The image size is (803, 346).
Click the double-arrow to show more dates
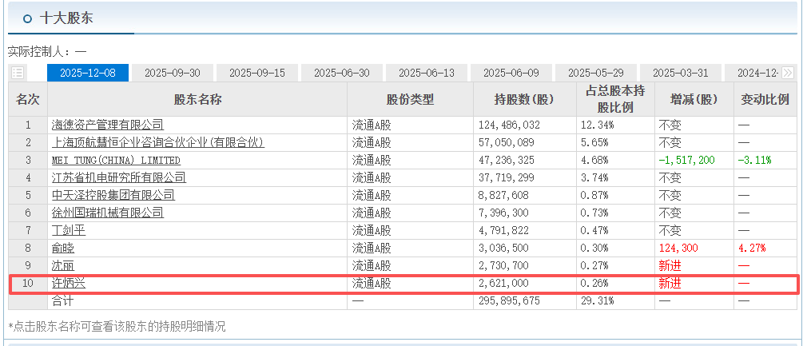click(x=788, y=73)
